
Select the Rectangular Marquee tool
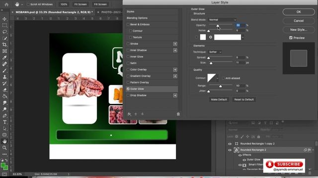click(x=4, y=25)
